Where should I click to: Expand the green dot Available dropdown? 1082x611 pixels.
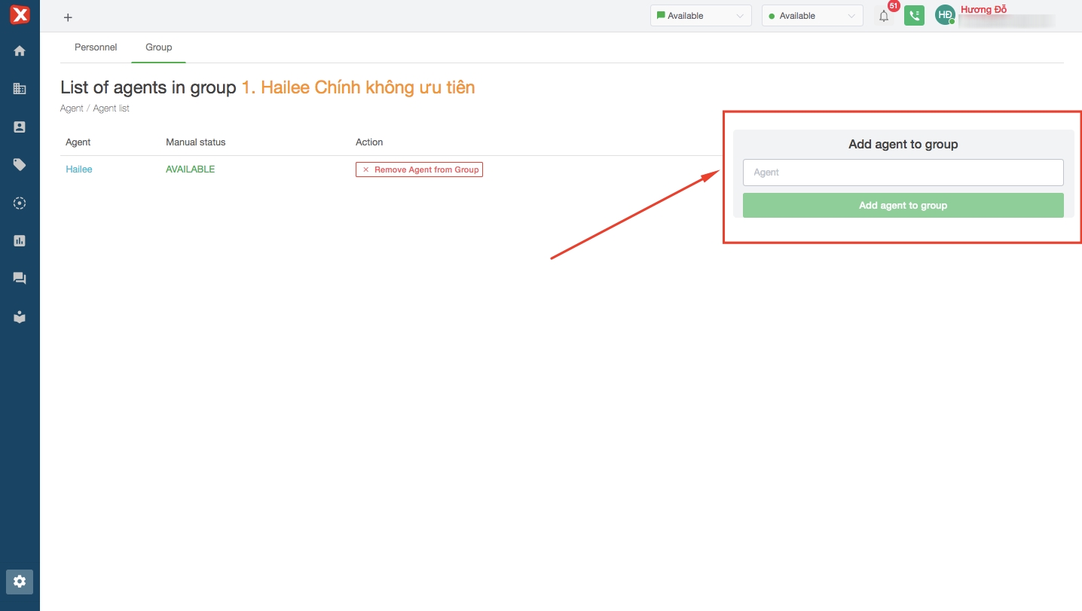pos(811,16)
